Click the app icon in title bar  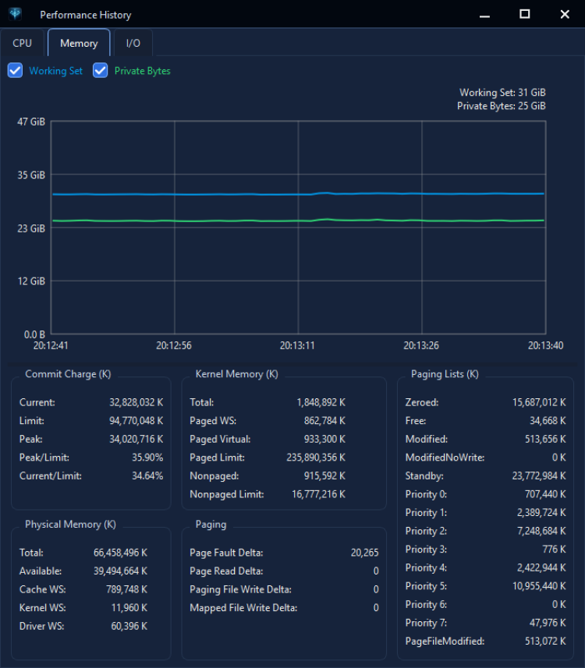pos(16,14)
